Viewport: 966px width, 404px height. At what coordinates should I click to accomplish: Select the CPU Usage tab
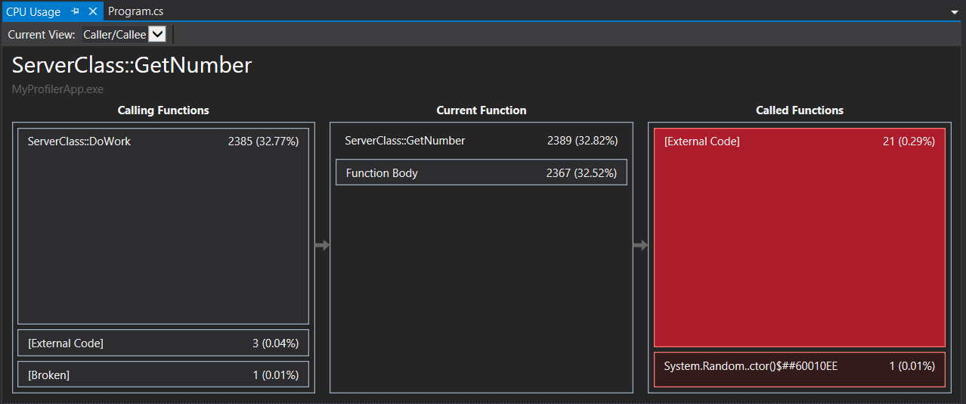33,11
